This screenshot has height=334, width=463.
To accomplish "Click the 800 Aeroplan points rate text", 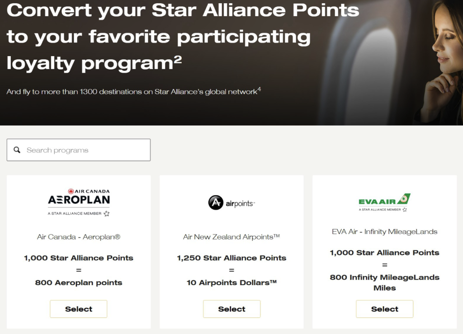I will click(x=78, y=283).
